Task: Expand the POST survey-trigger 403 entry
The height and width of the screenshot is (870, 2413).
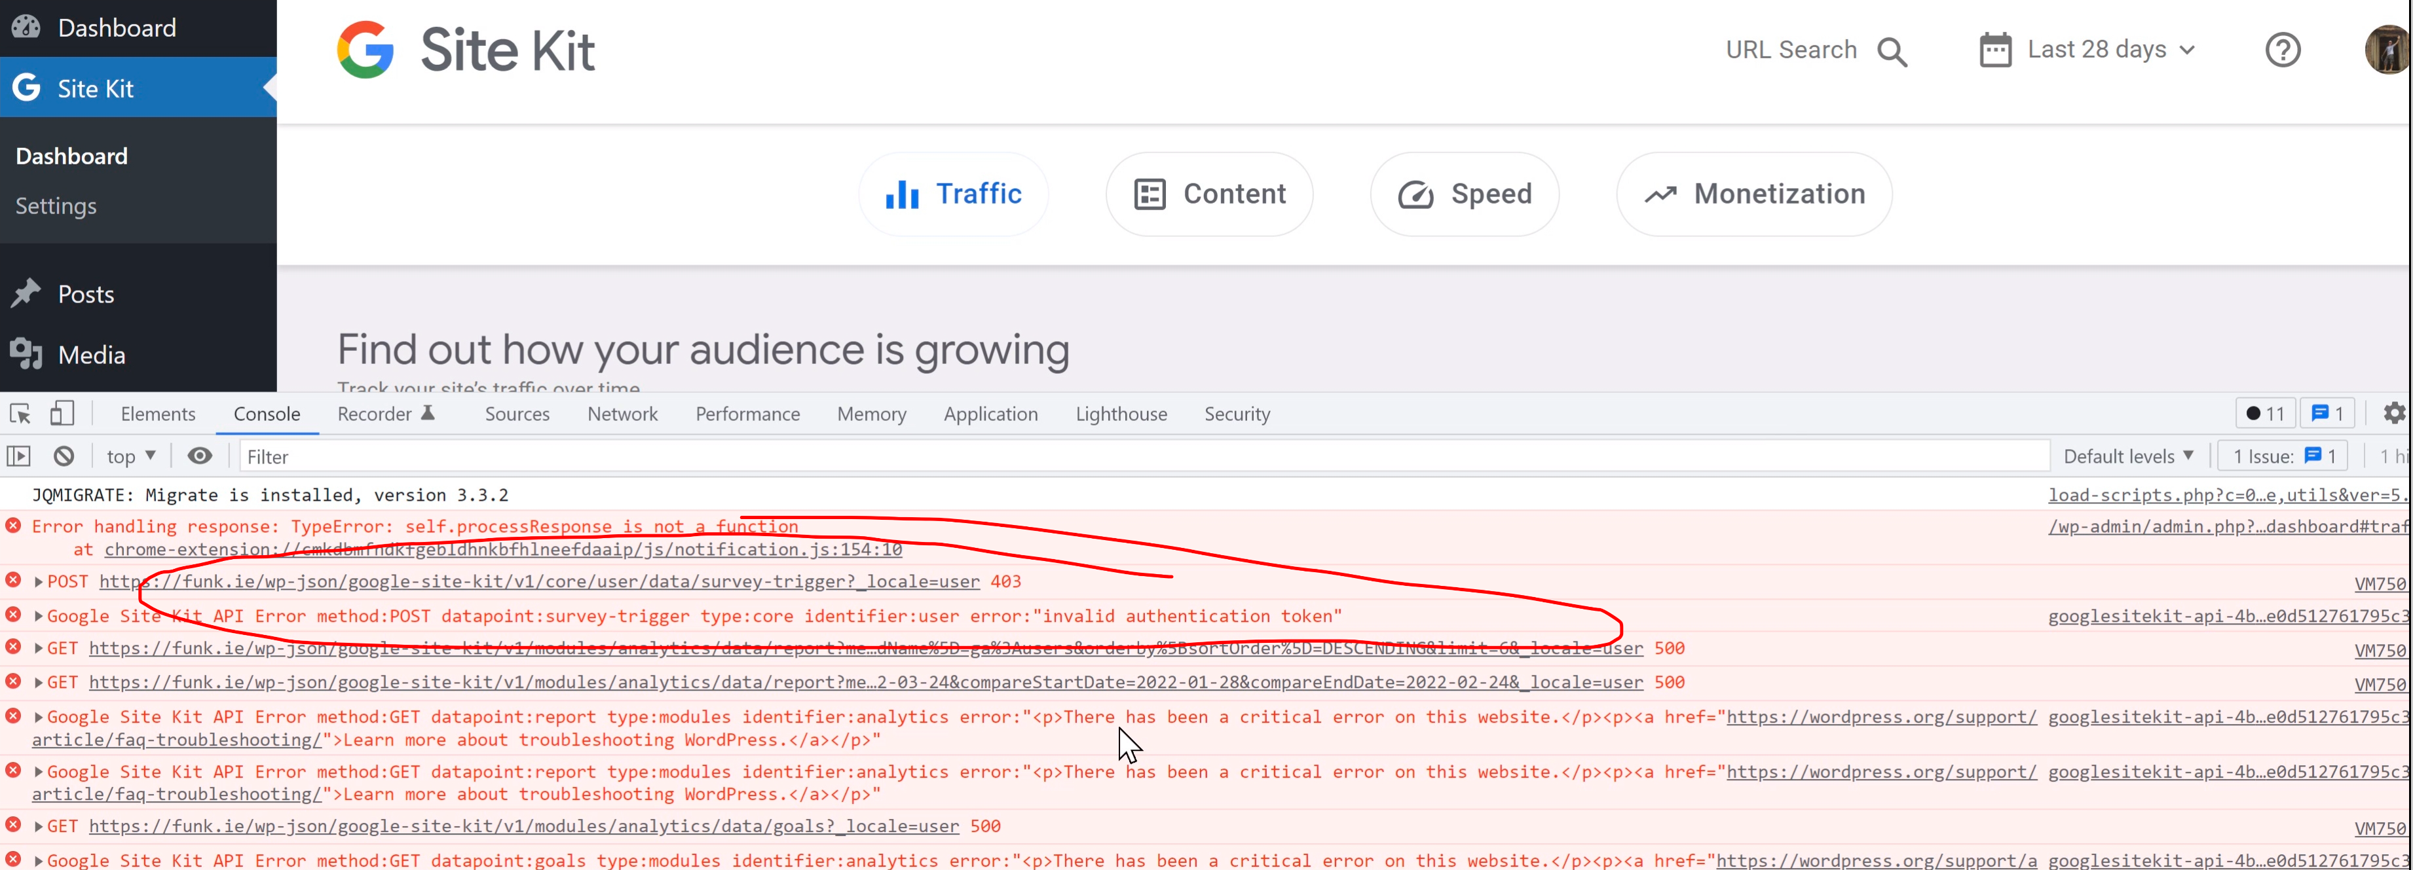Action: pyautogui.click(x=39, y=581)
